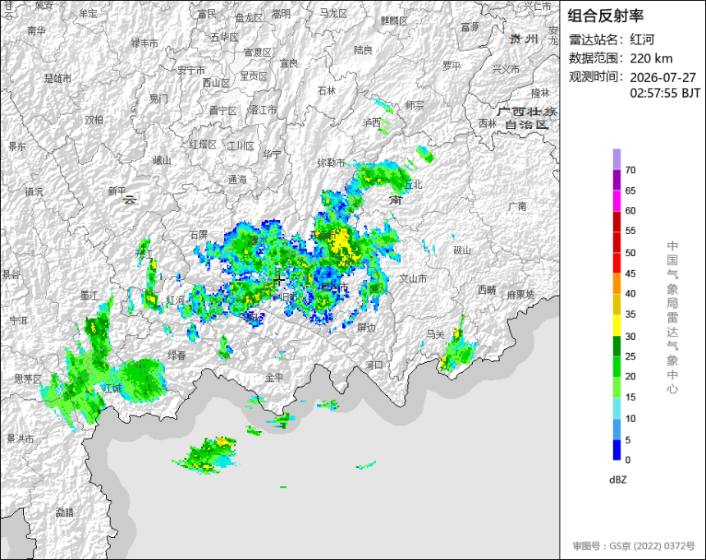Click the 弥勒市 city label

331,163
